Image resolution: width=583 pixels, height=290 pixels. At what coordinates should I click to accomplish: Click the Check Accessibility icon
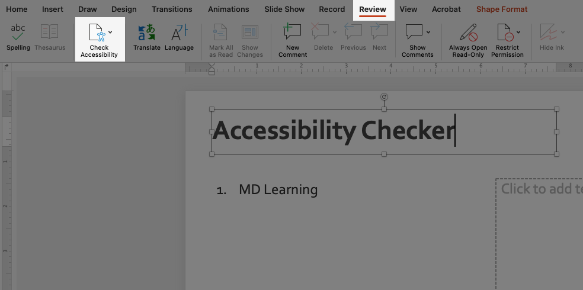pyautogui.click(x=96, y=33)
